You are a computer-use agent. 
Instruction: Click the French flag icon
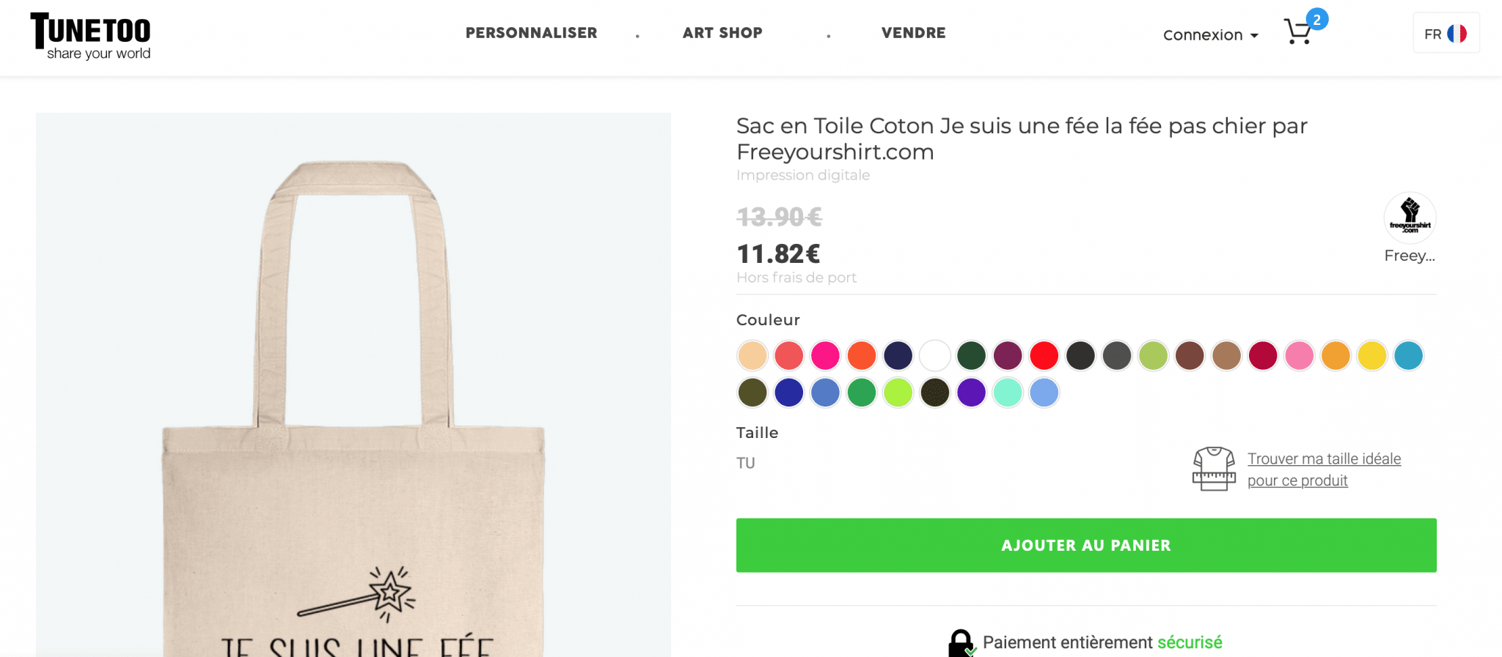point(1457,34)
